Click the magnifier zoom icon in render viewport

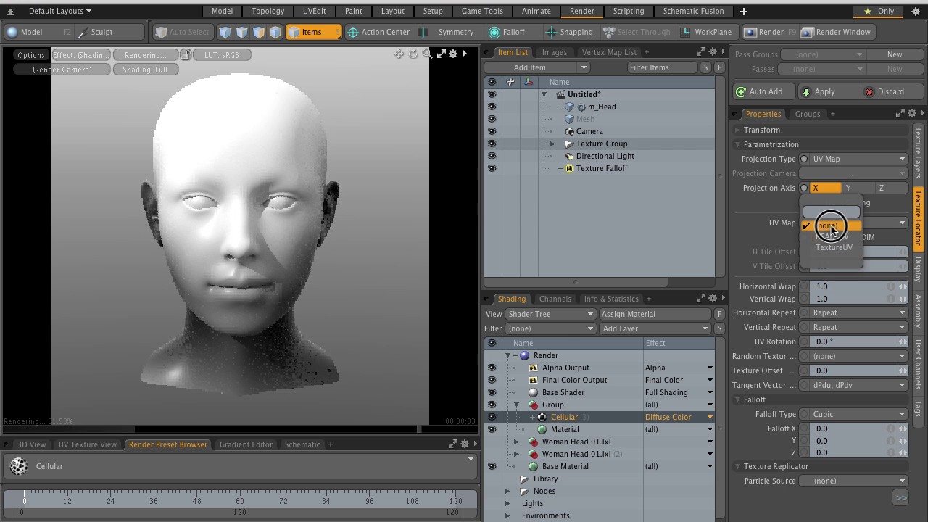428,54
